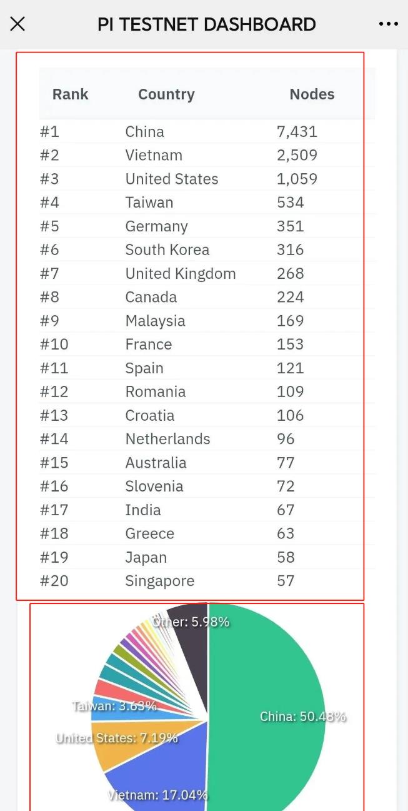Click the PI TESTNET DASHBOARD title
408x811 pixels.
pos(206,24)
